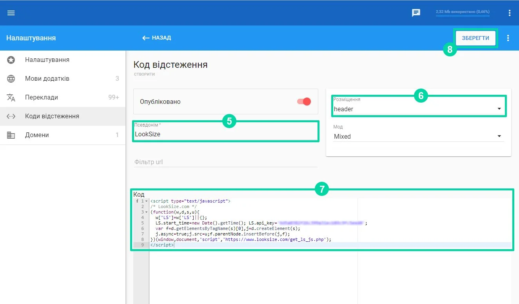Screen dimensions: 519x304
Task: Collapse code fold arrow on line 1
Action: (x=147, y=201)
